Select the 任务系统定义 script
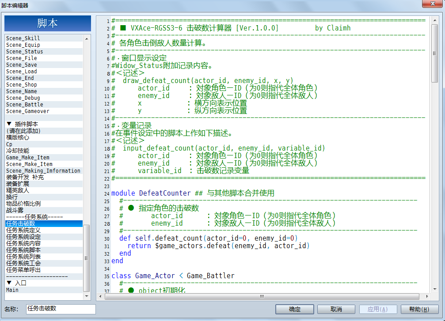This screenshot has height=321, width=445. pos(44,230)
